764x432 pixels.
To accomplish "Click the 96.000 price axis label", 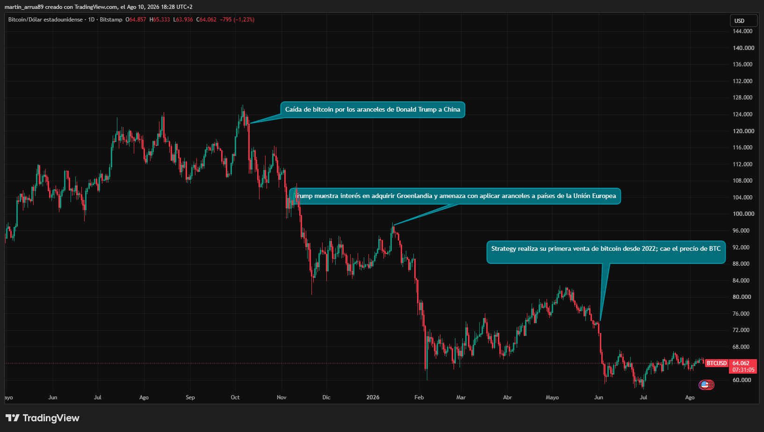I will pyautogui.click(x=742, y=231).
